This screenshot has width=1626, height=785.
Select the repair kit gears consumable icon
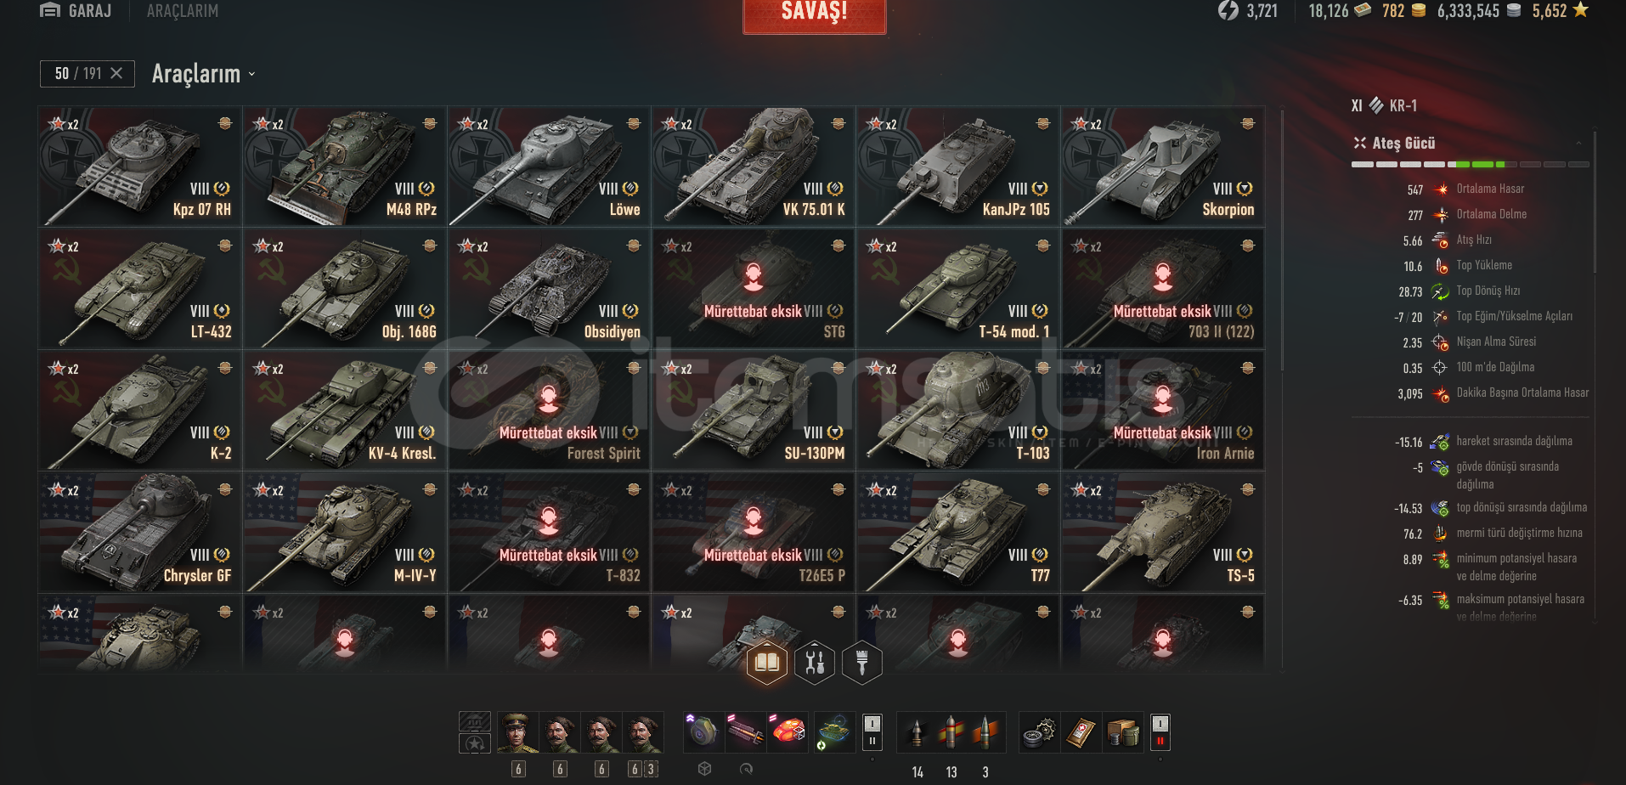click(1039, 732)
